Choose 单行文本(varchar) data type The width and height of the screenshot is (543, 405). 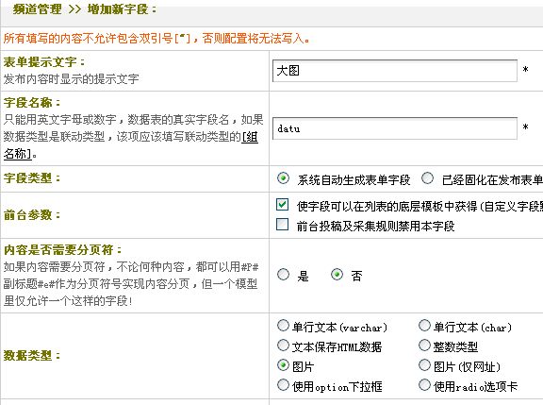click(283, 326)
